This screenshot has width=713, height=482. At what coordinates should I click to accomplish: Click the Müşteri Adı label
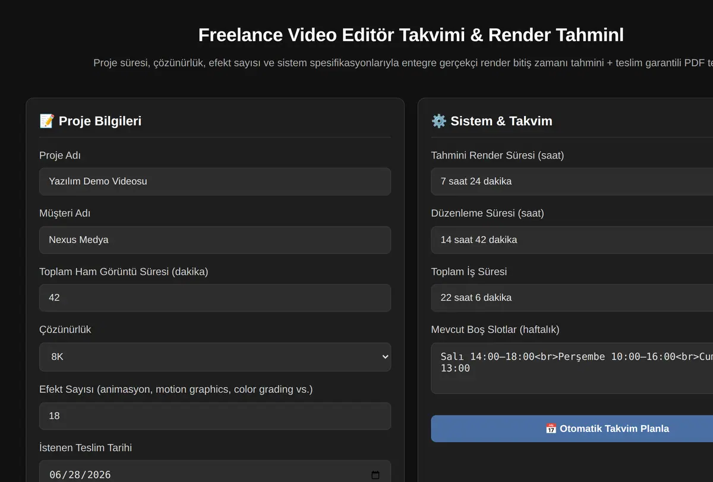click(65, 213)
